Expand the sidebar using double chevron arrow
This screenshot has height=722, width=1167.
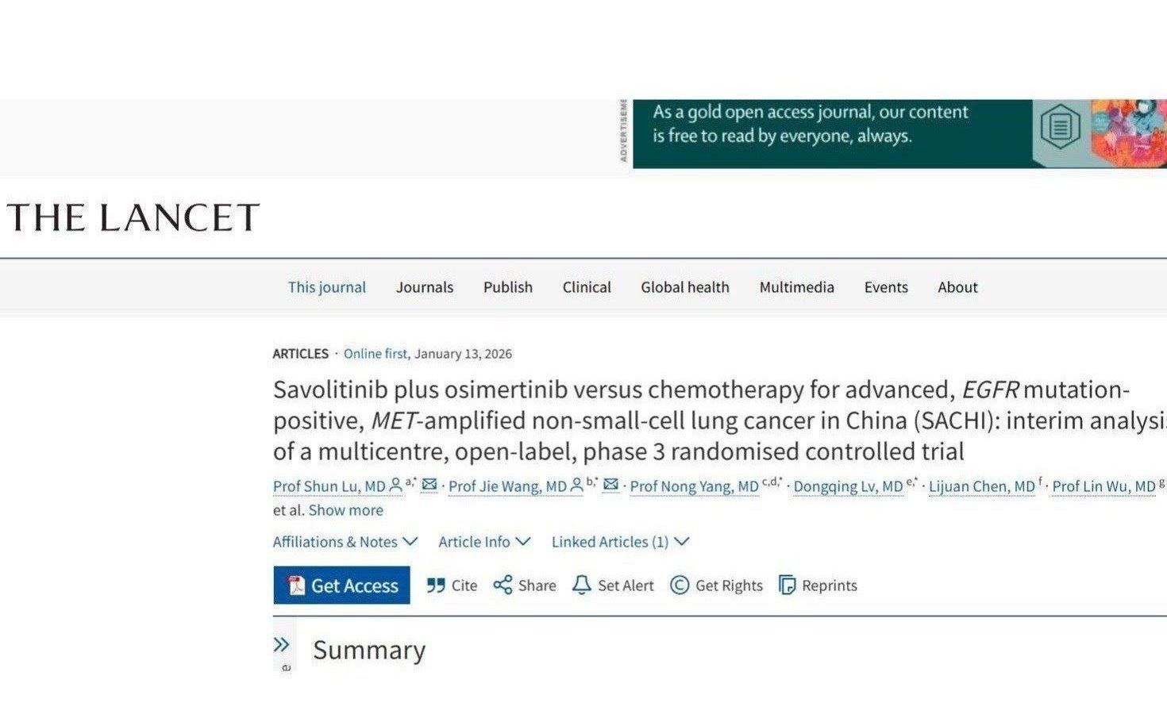(282, 645)
